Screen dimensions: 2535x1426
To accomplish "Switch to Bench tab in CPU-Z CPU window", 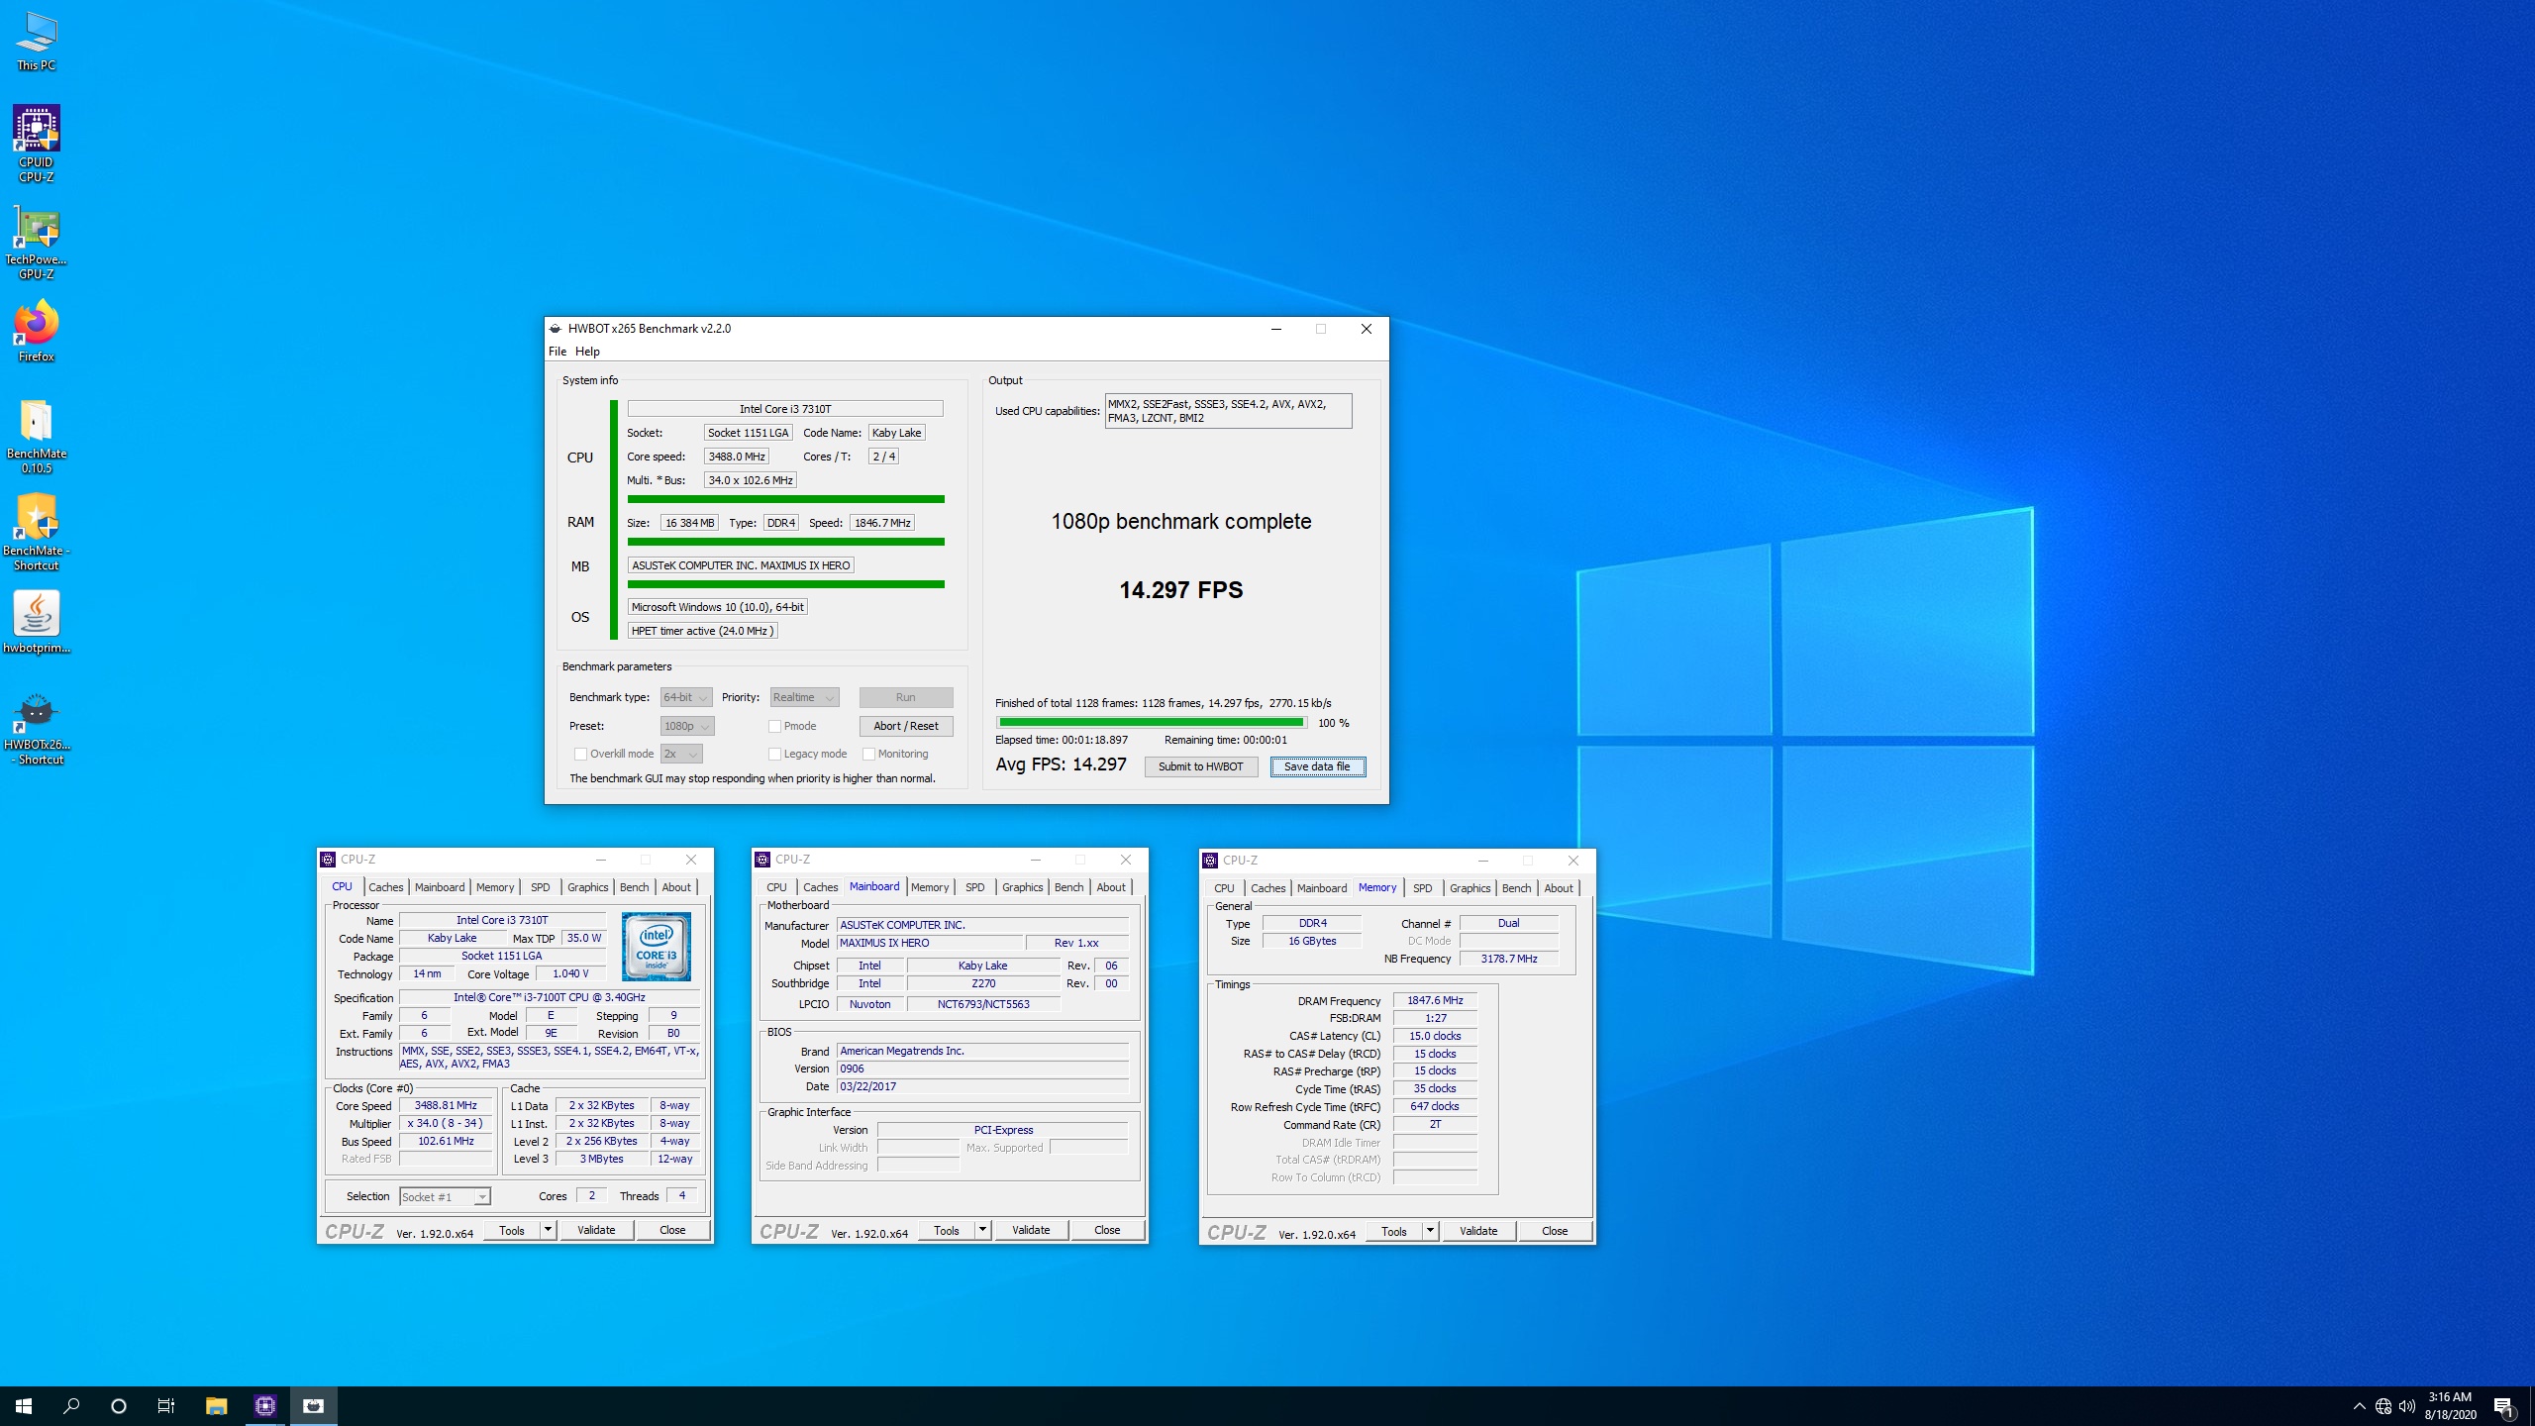I will tap(635, 887).
